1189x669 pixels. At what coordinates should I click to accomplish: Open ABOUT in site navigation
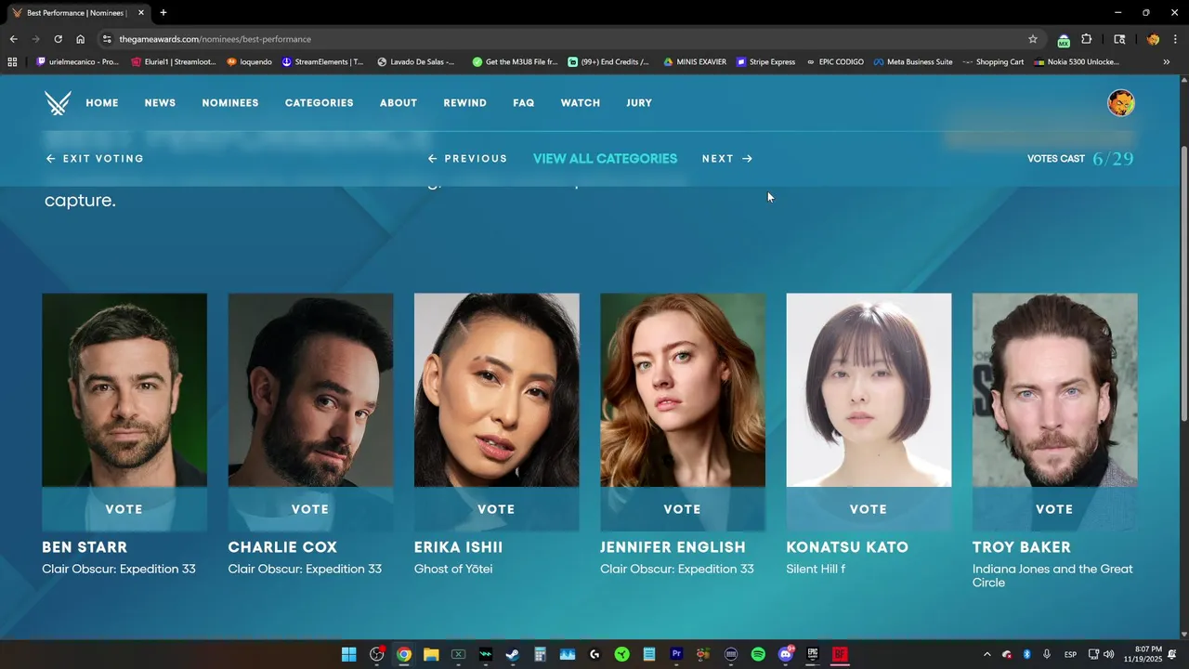[399, 103]
